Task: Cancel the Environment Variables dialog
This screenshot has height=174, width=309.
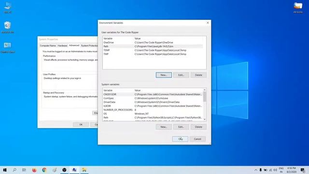Action: [197, 139]
